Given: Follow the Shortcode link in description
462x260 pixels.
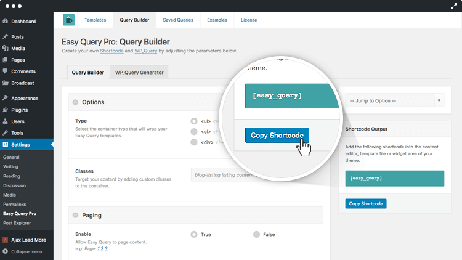Looking at the screenshot, I should pyautogui.click(x=111, y=51).
